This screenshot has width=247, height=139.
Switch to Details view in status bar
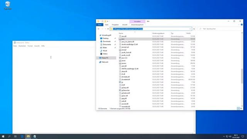tap(239, 108)
